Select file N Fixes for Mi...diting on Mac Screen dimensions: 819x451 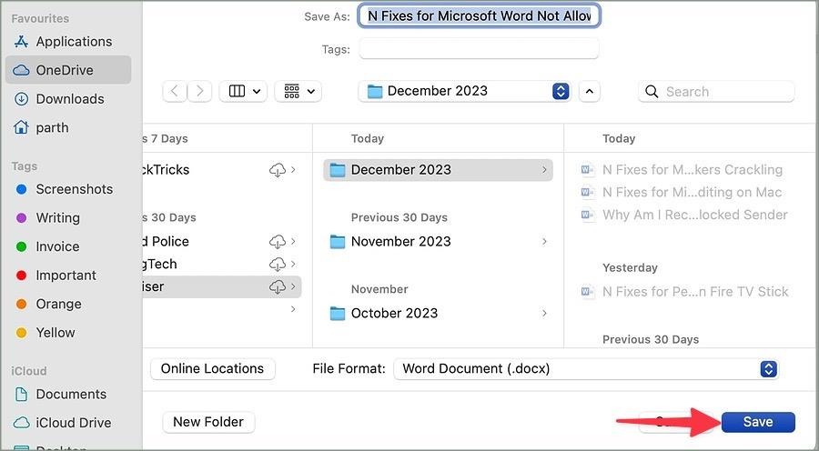click(x=682, y=192)
